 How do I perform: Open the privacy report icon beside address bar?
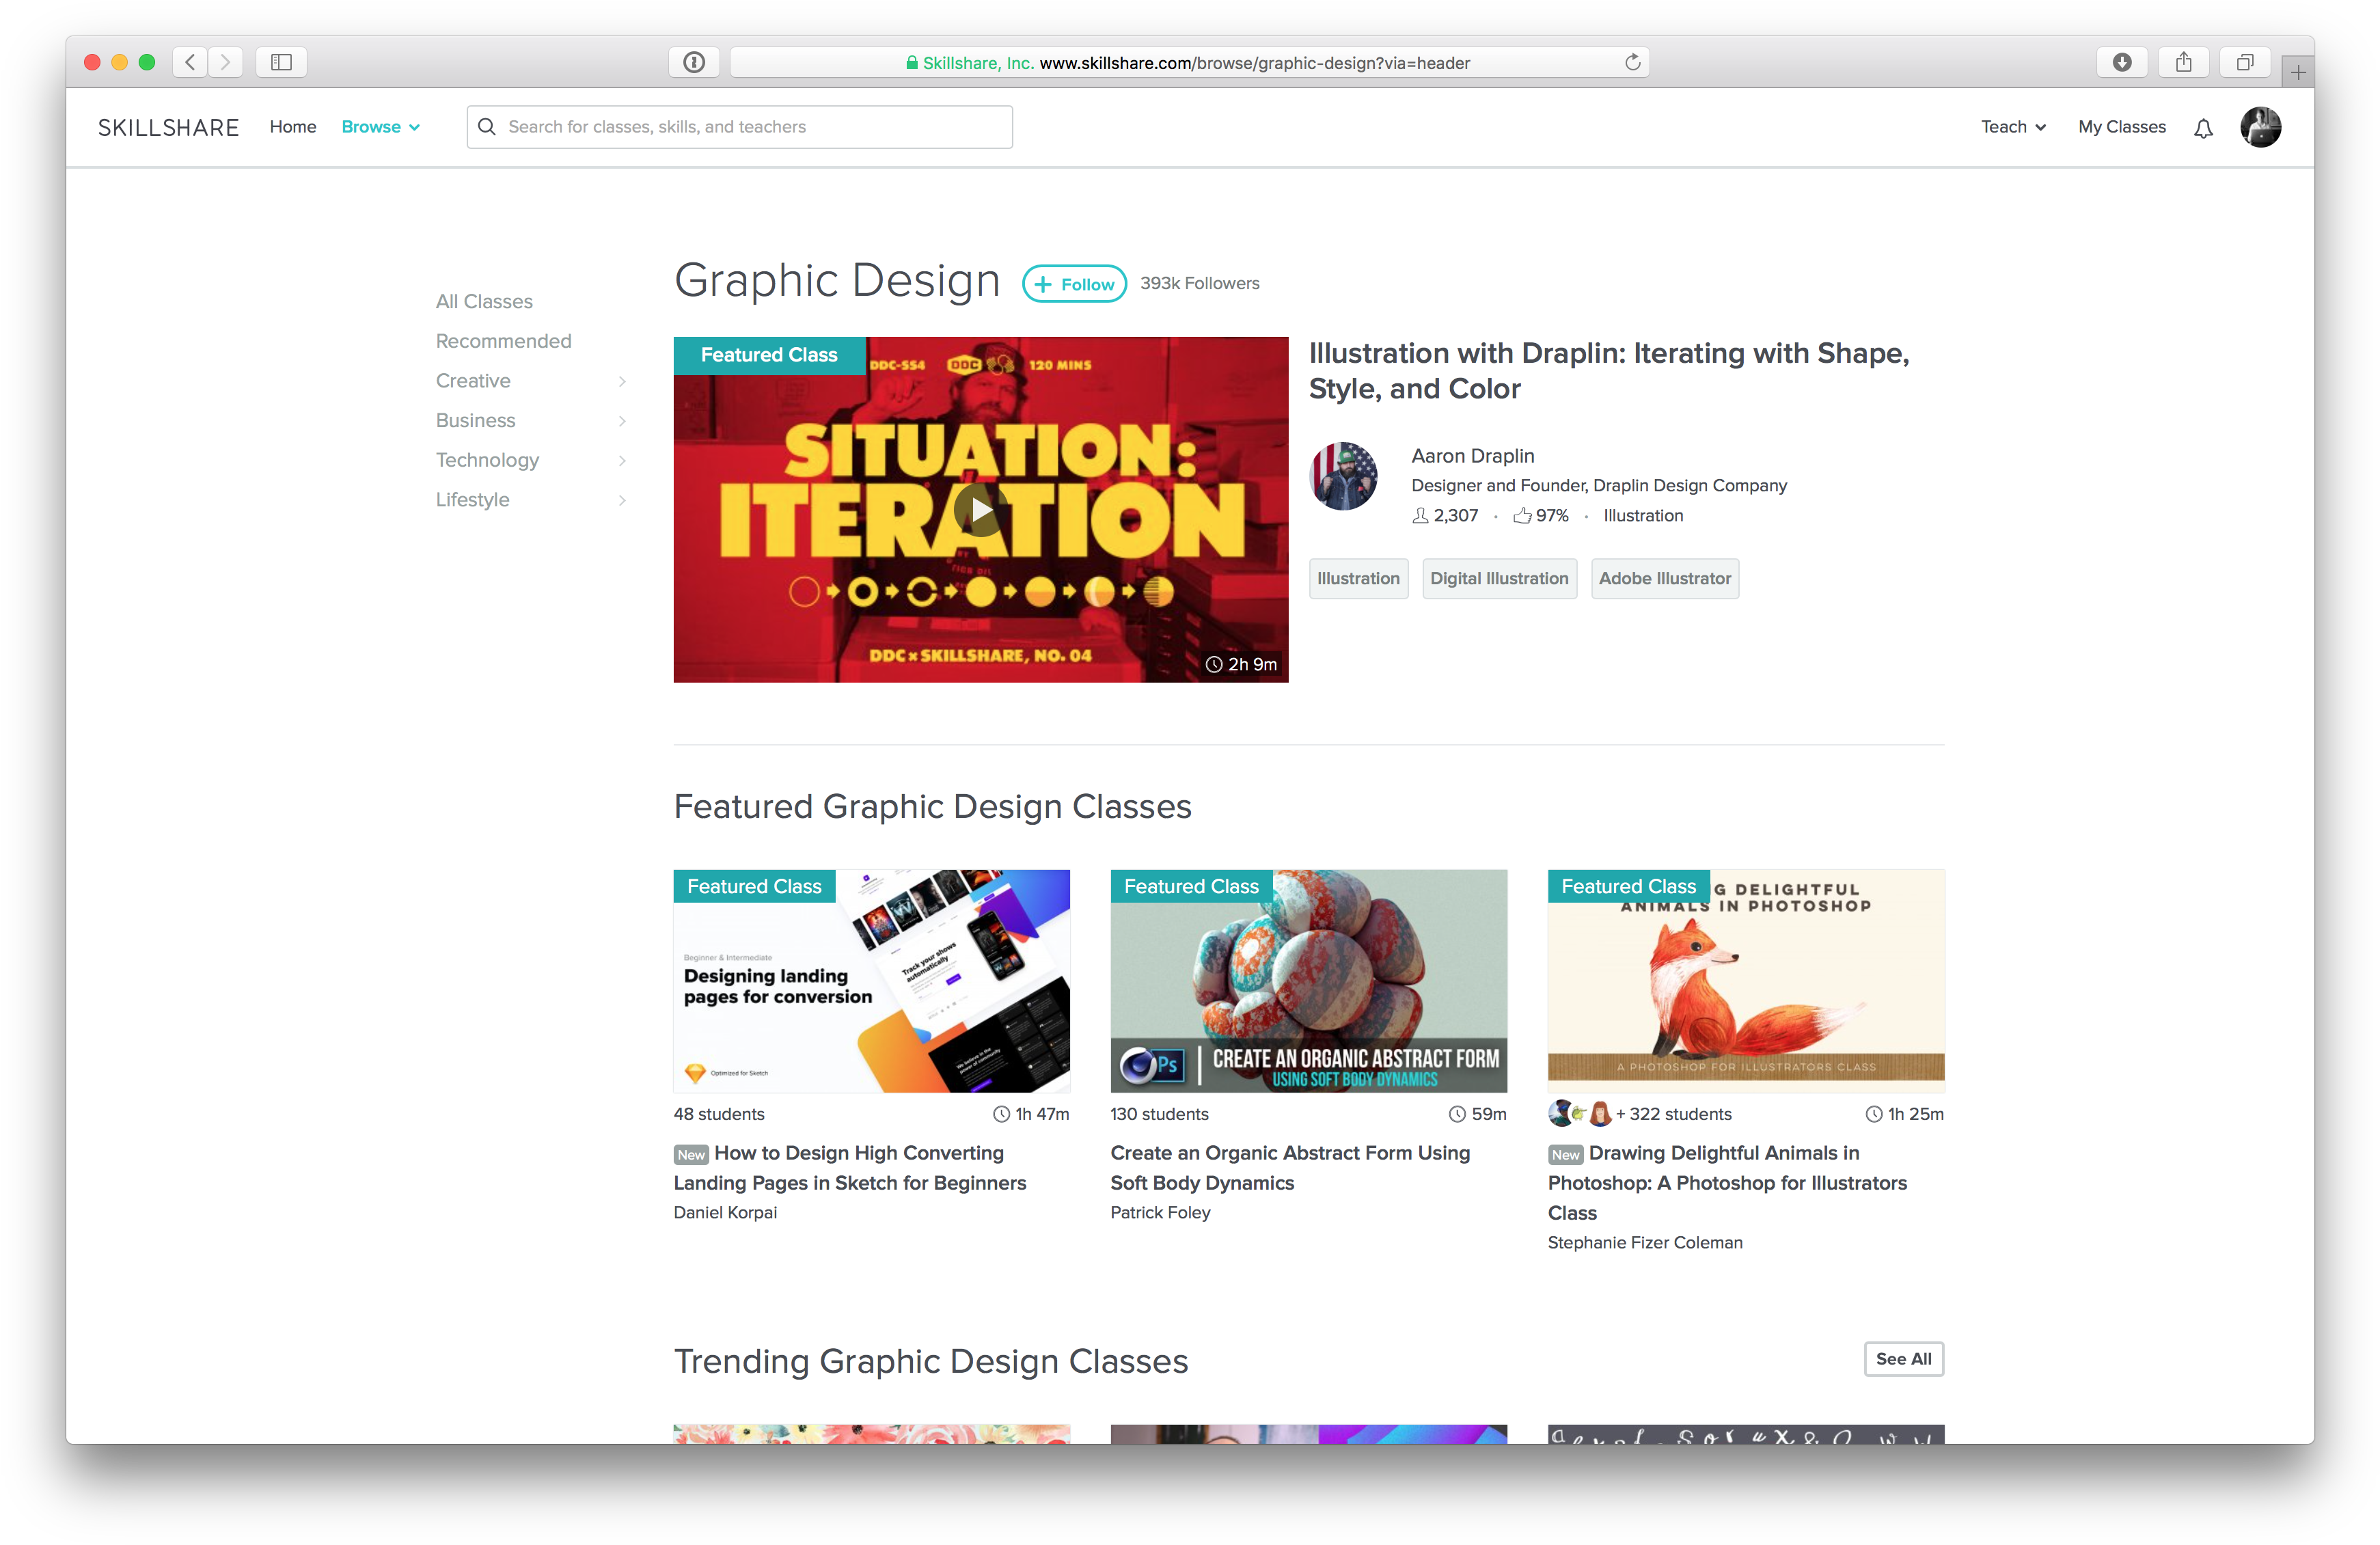(694, 62)
